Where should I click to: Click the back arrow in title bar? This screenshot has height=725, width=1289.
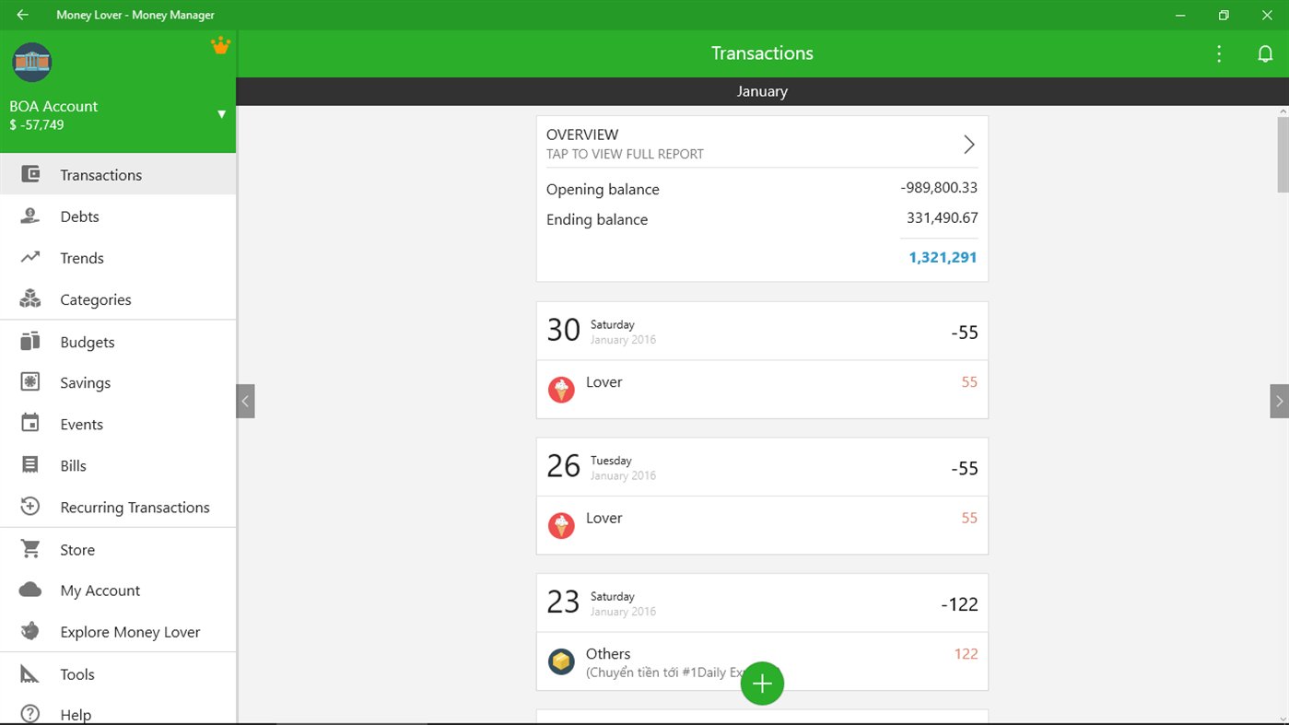(22, 15)
